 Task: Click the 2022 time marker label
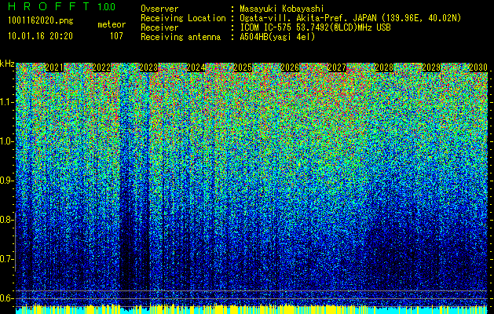tap(101, 68)
